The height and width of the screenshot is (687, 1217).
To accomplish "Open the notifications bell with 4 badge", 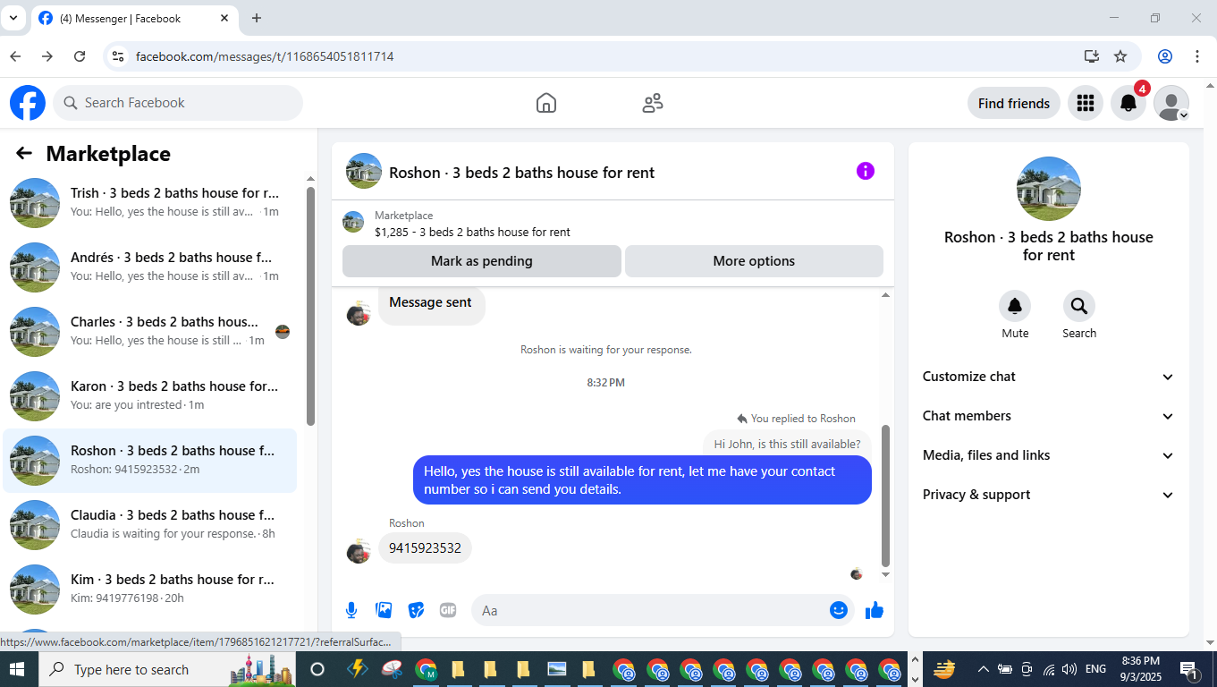I will point(1128,103).
